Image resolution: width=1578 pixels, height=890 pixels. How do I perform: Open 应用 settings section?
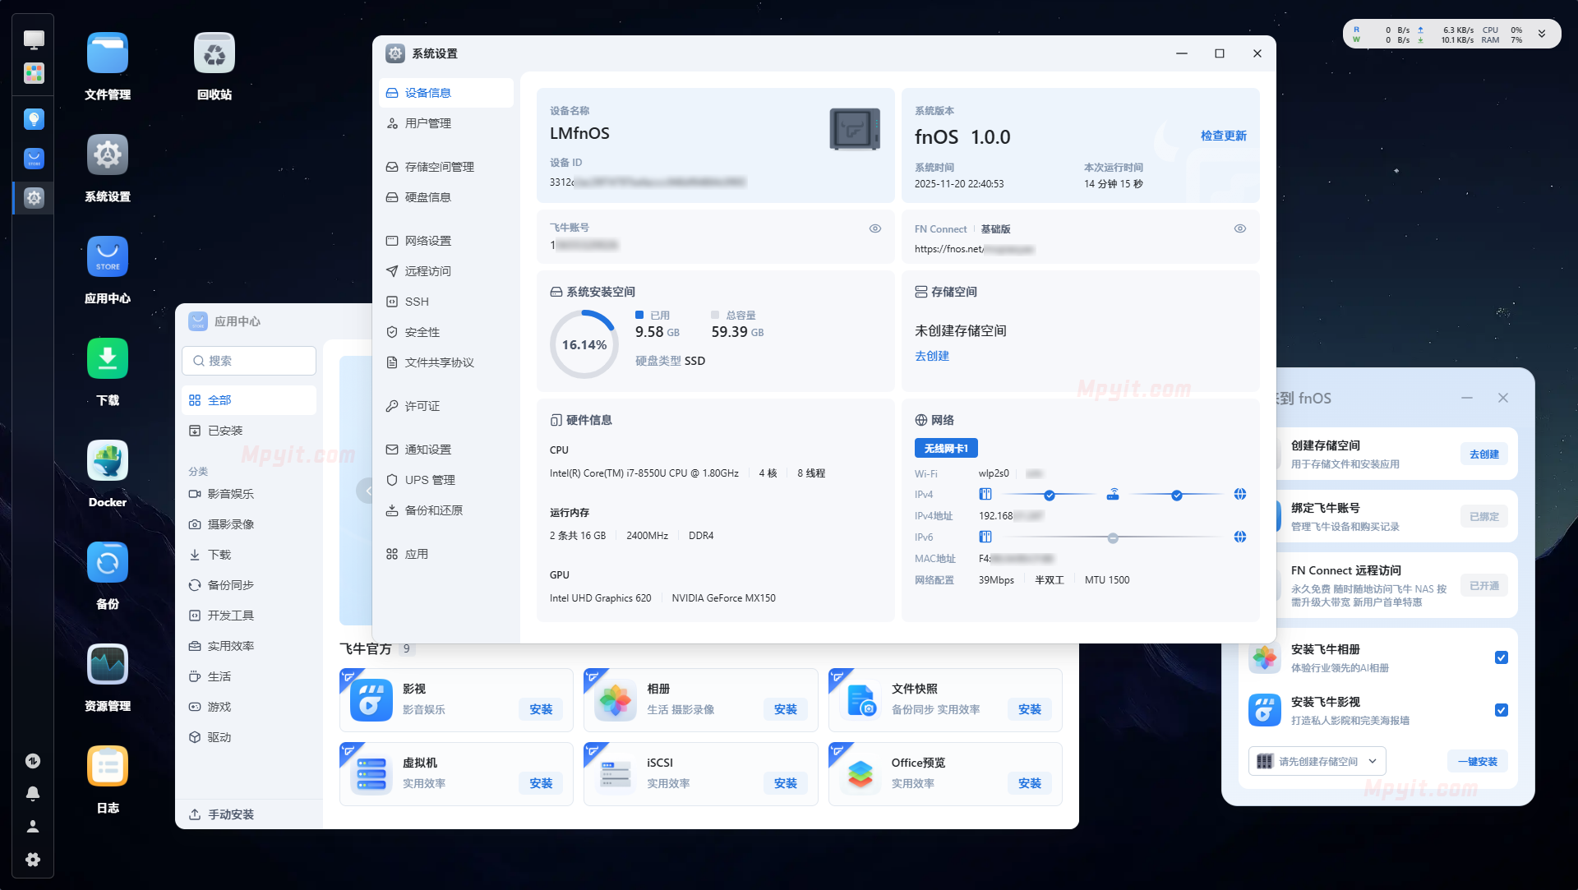pyautogui.click(x=446, y=554)
